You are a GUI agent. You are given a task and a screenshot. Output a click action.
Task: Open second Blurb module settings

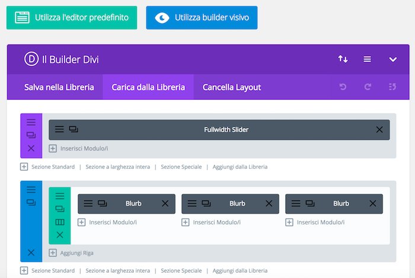(x=192, y=203)
